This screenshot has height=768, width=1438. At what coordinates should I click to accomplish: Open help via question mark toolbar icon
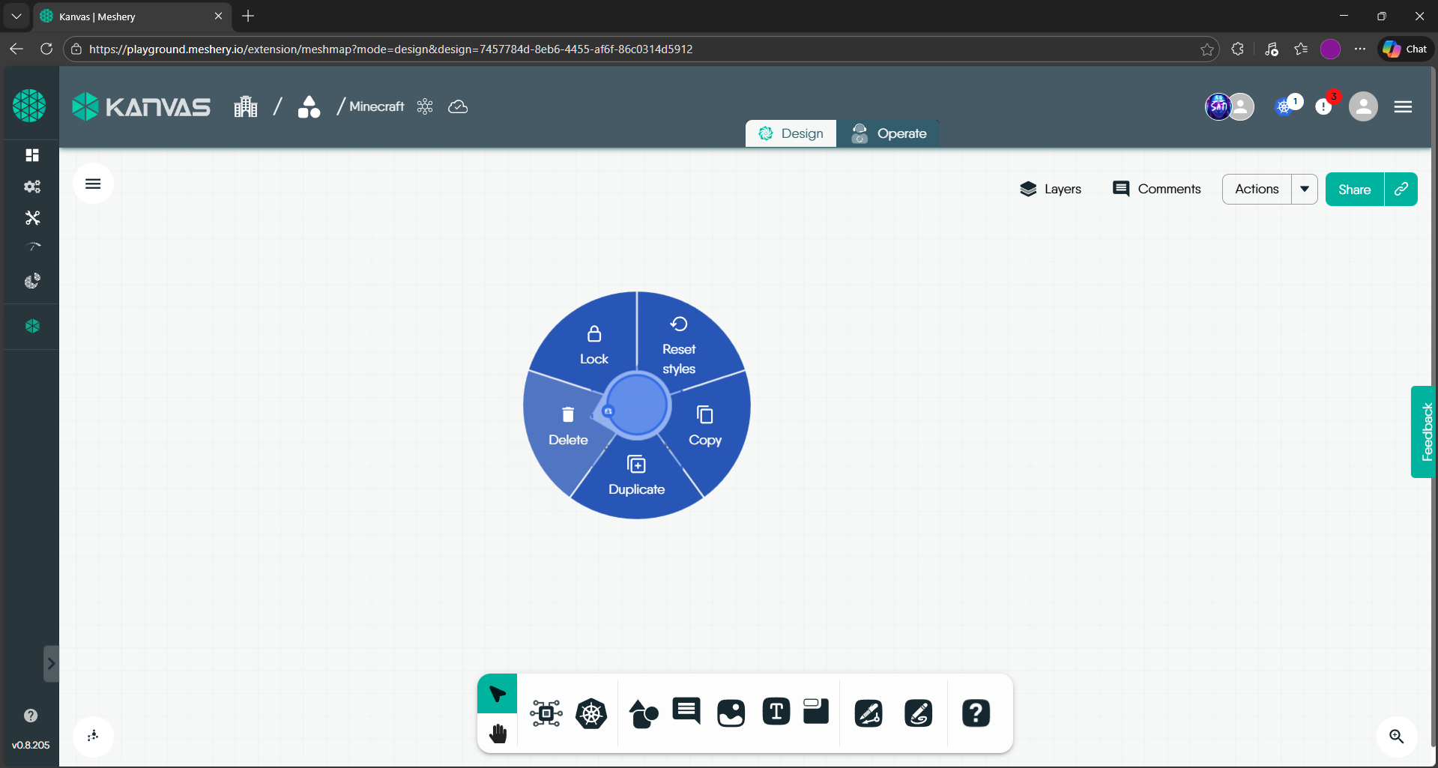976,713
